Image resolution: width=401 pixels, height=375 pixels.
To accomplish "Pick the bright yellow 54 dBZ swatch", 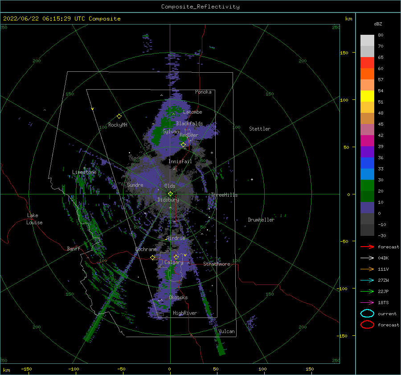I will point(367,96).
